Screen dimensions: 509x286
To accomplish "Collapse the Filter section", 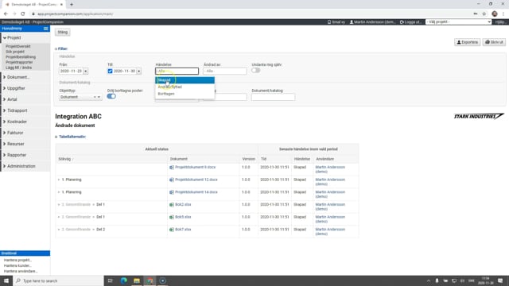I will click(61, 48).
